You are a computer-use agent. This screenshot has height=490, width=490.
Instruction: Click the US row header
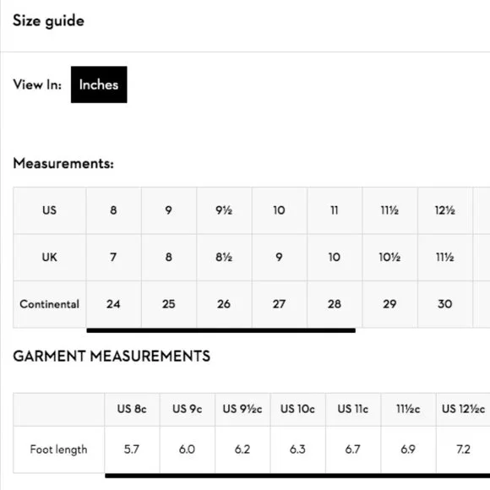(49, 210)
